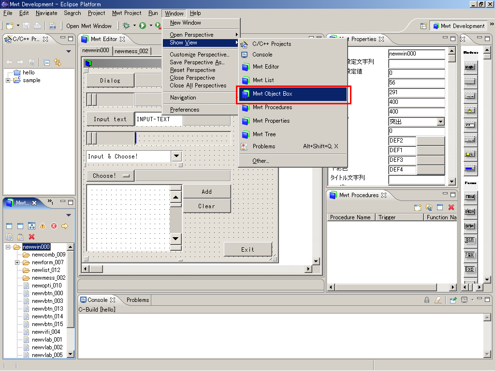Toggle Link with Editor in C/C++ Projects
The width and height of the screenshot is (495, 371).
click(58, 62)
